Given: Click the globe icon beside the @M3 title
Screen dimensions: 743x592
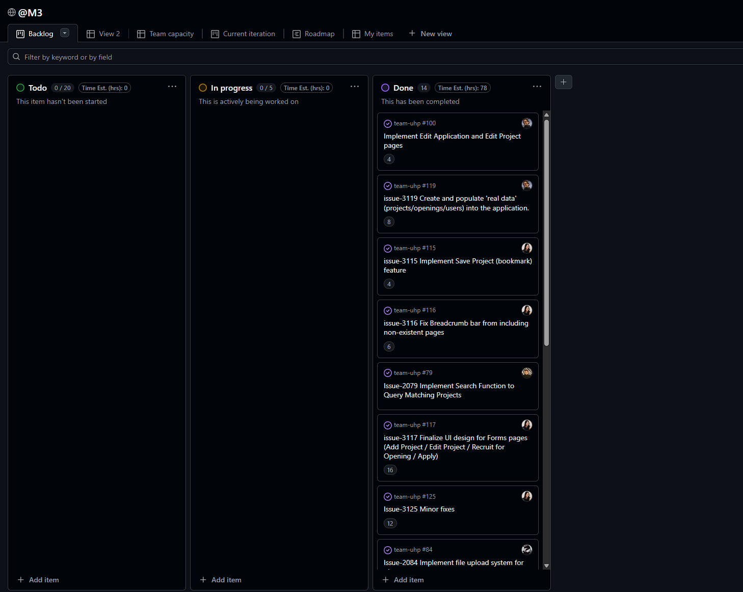Looking at the screenshot, I should (x=12, y=12).
